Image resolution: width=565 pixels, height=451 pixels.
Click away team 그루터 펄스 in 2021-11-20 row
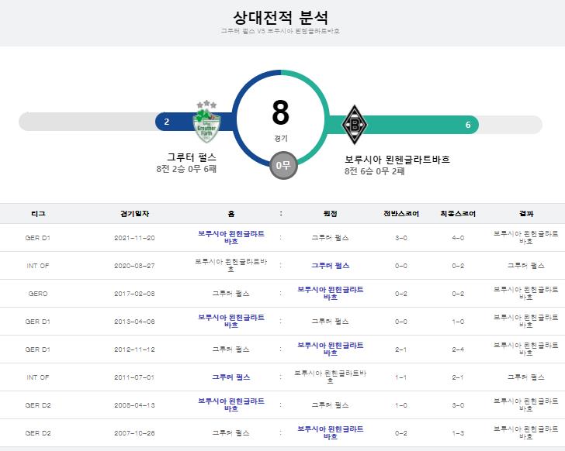pyautogui.click(x=330, y=238)
